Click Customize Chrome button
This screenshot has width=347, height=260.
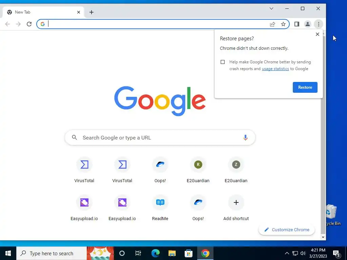[x=287, y=230]
